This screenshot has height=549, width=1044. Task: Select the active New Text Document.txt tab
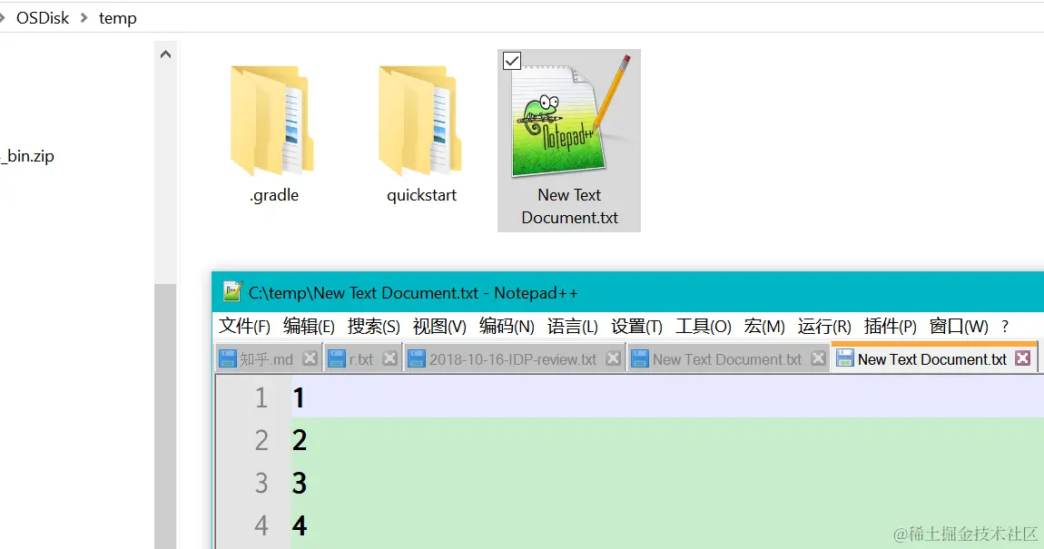[x=932, y=359]
